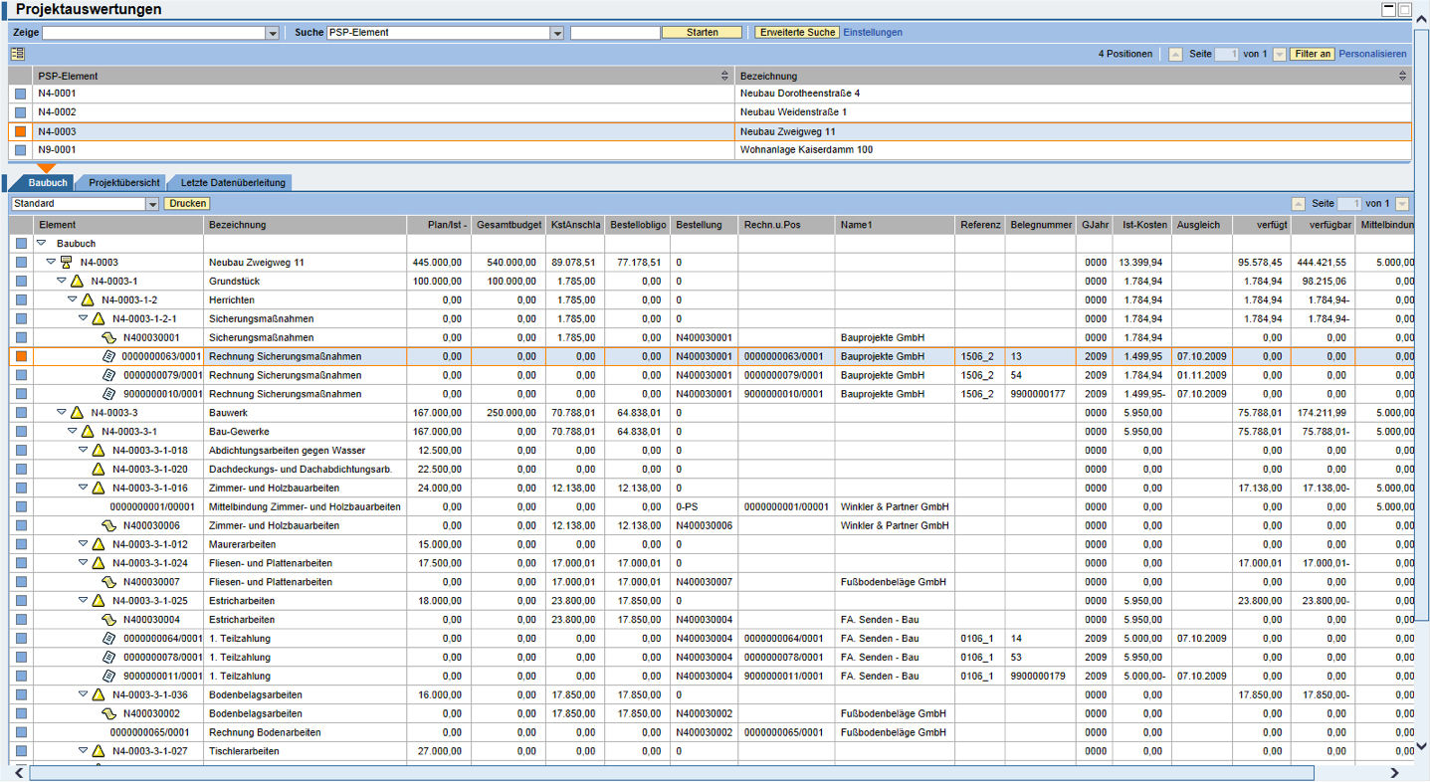Click the order icon beside N400030007
This screenshot has width=1430, height=782.
click(x=109, y=582)
